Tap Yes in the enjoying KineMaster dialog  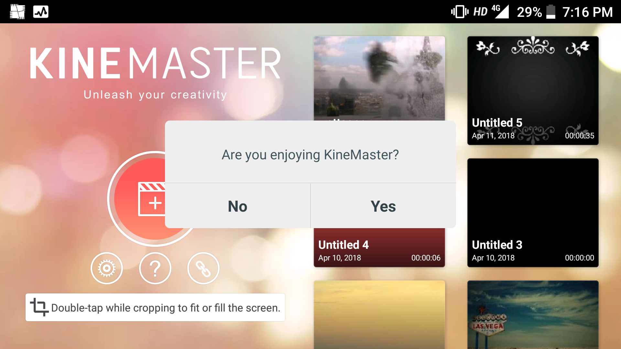point(383,206)
